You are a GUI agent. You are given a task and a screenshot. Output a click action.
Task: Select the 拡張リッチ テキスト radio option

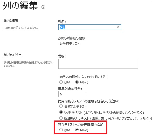tap(61, 118)
